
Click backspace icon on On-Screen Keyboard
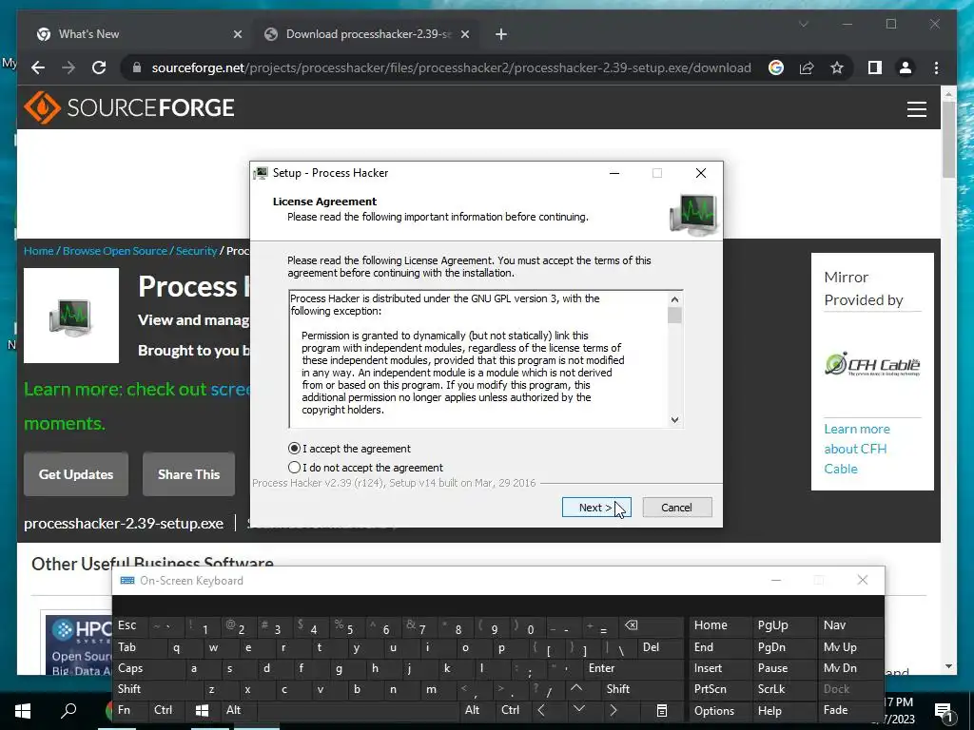pos(651,625)
